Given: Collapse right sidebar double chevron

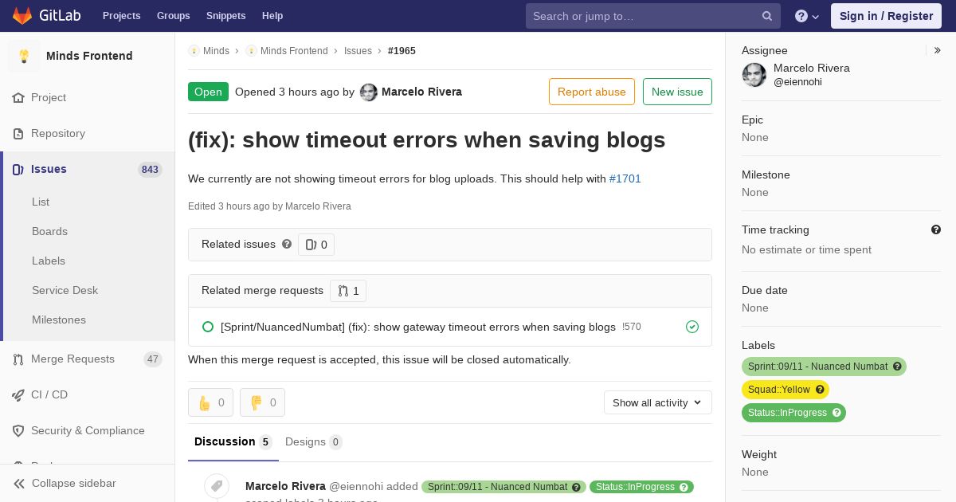Looking at the screenshot, I should point(938,50).
